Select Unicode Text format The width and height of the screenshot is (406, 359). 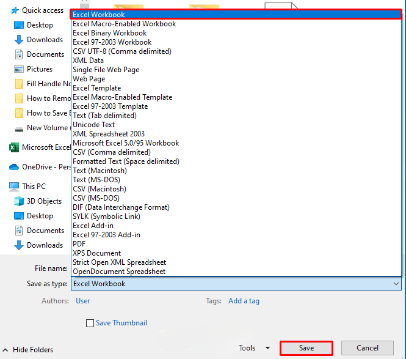pos(236,125)
